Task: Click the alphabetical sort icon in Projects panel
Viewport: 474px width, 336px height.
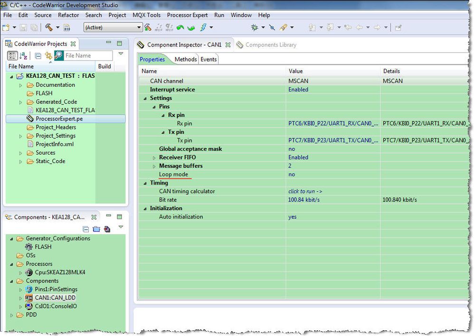Action: point(24,56)
